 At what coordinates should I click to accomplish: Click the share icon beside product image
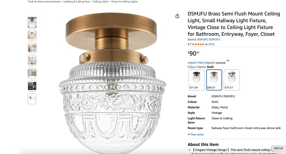point(177,16)
